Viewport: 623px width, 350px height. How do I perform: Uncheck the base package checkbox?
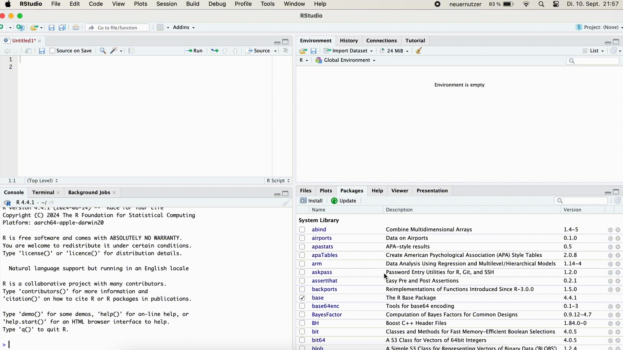click(x=302, y=297)
